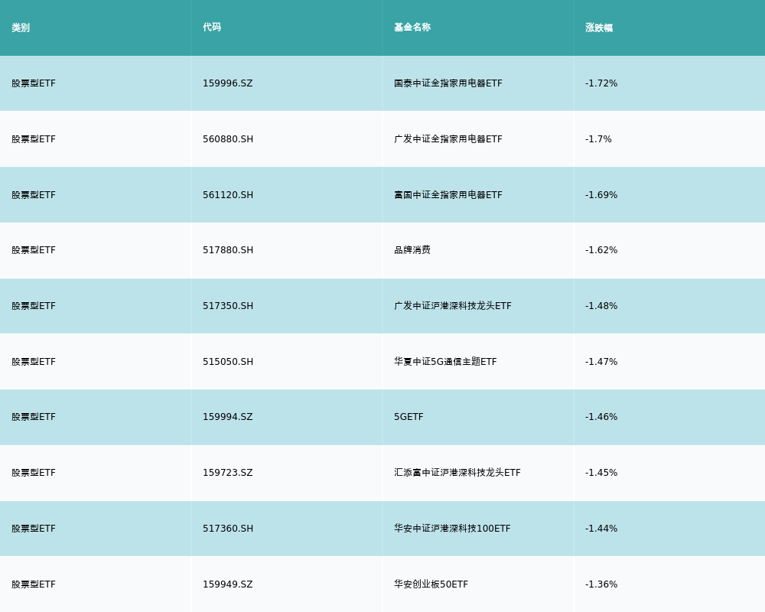Screen dimensions: 765x612
Task: Click 股票型ETF in the 517350.SH row
Action: [34, 306]
